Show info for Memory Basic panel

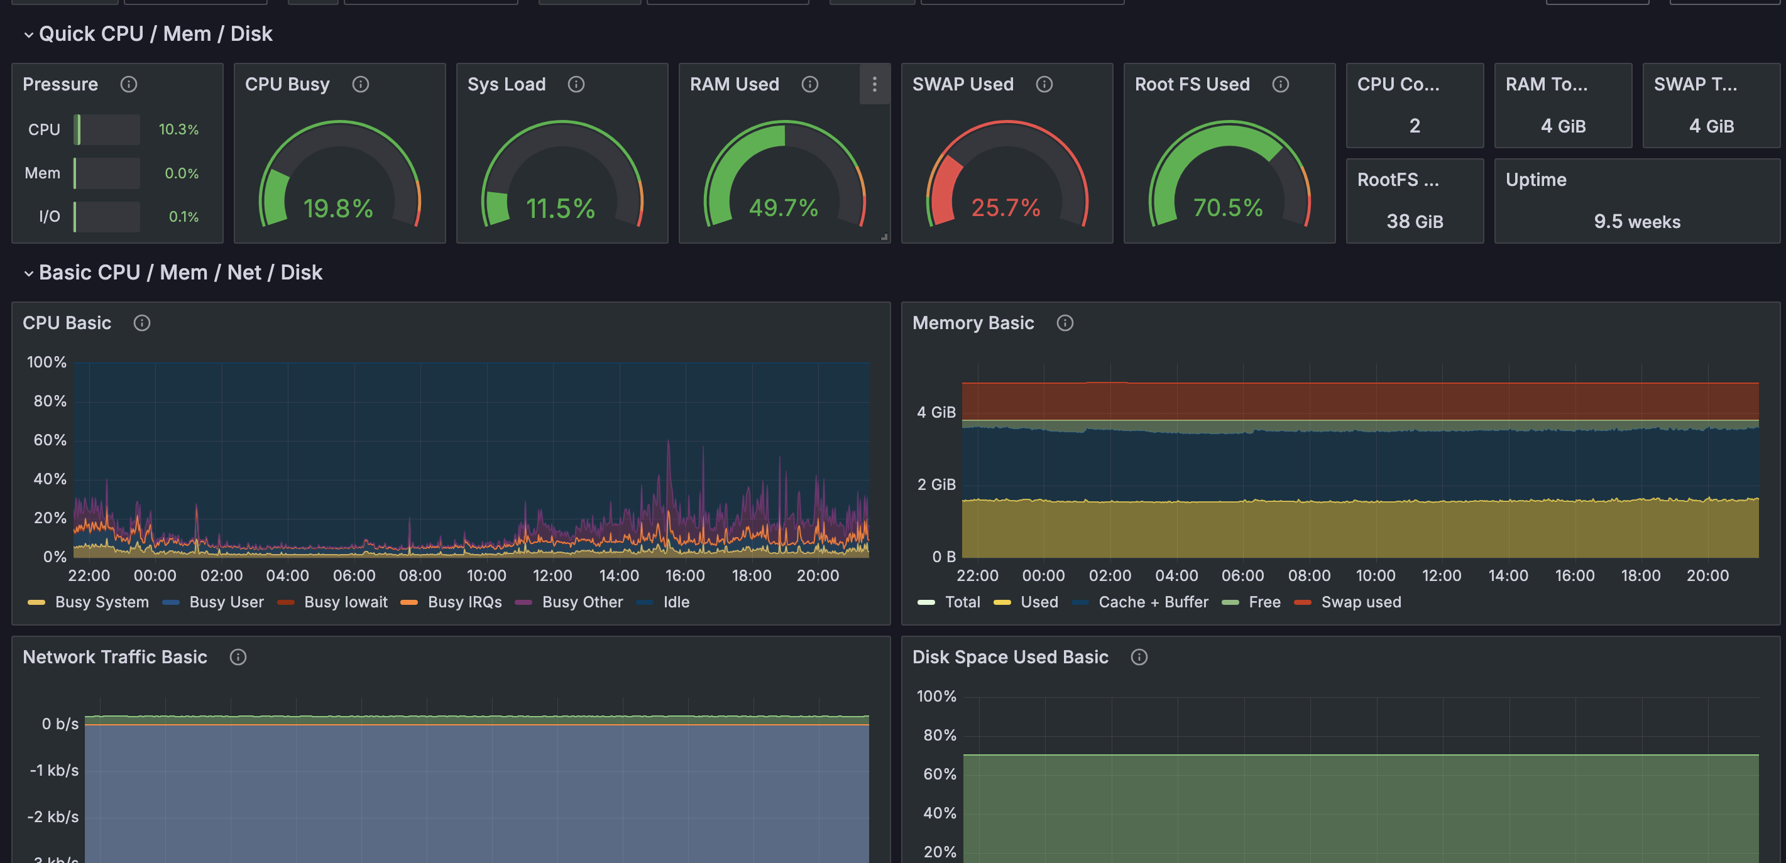tap(1065, 323)
